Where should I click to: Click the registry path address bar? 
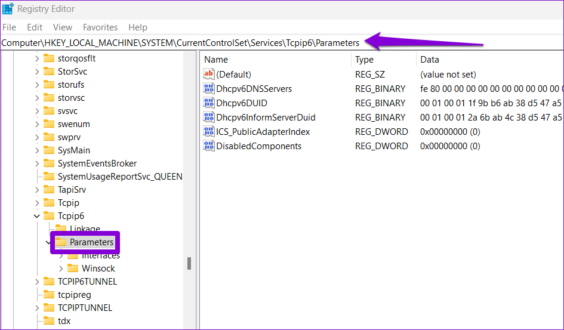coord(180,43)
